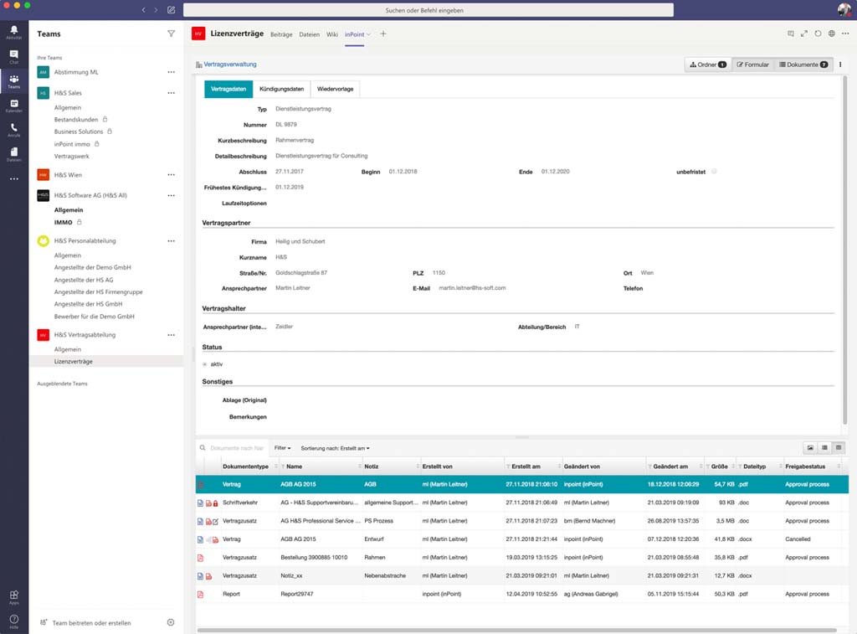Show more apps via ellipsis in left rail
Screen dimensions: 857x634
pyautogui.click(x=13, y=179)
